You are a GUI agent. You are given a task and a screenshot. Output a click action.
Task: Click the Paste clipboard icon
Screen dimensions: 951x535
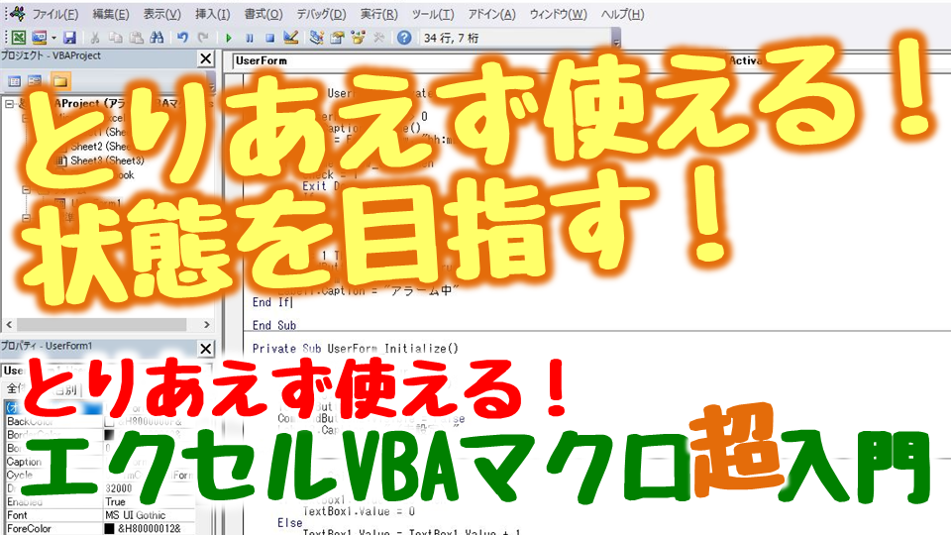[x=137, y=38]
